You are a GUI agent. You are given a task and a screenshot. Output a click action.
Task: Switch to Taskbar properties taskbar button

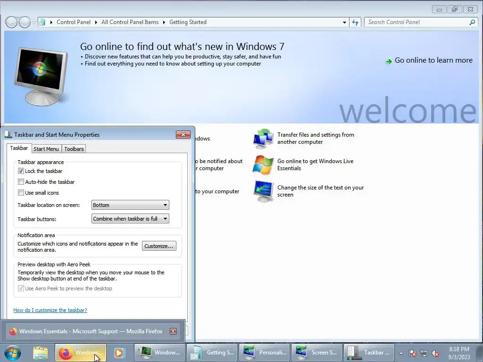tap(369, 353)
